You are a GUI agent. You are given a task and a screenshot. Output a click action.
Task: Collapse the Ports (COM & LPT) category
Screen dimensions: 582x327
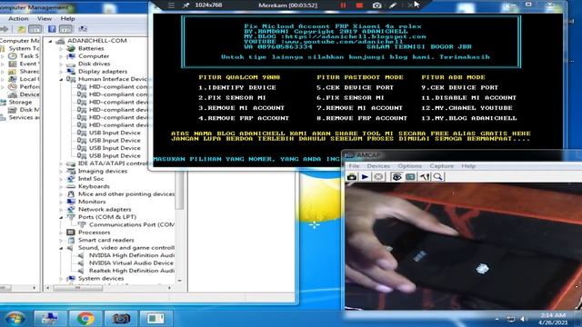click(x=61, y=217)
